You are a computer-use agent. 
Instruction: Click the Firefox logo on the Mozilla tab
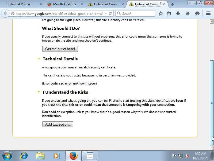[x=49, y=4]
